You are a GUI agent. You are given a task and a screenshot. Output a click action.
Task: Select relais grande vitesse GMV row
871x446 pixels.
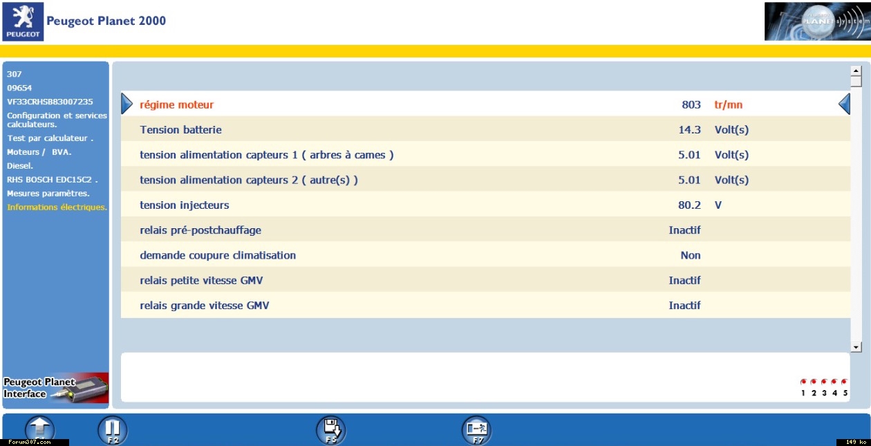(x=485, y=305)
